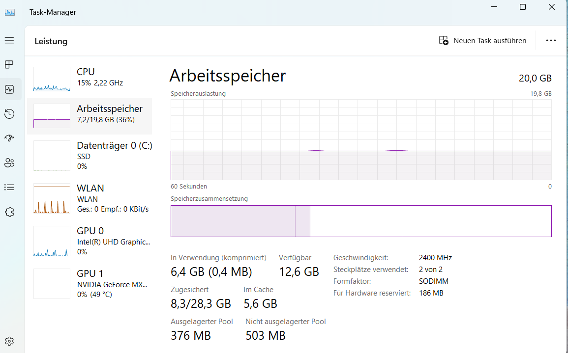The width and height of the screenshot is (568, 353).
Task: Select Datenträger 0 (C:) entry
Action: click(90, 155)
